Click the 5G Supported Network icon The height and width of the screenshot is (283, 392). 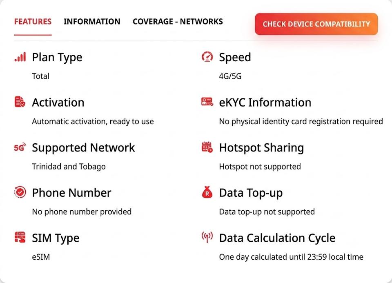pos(20,147)
